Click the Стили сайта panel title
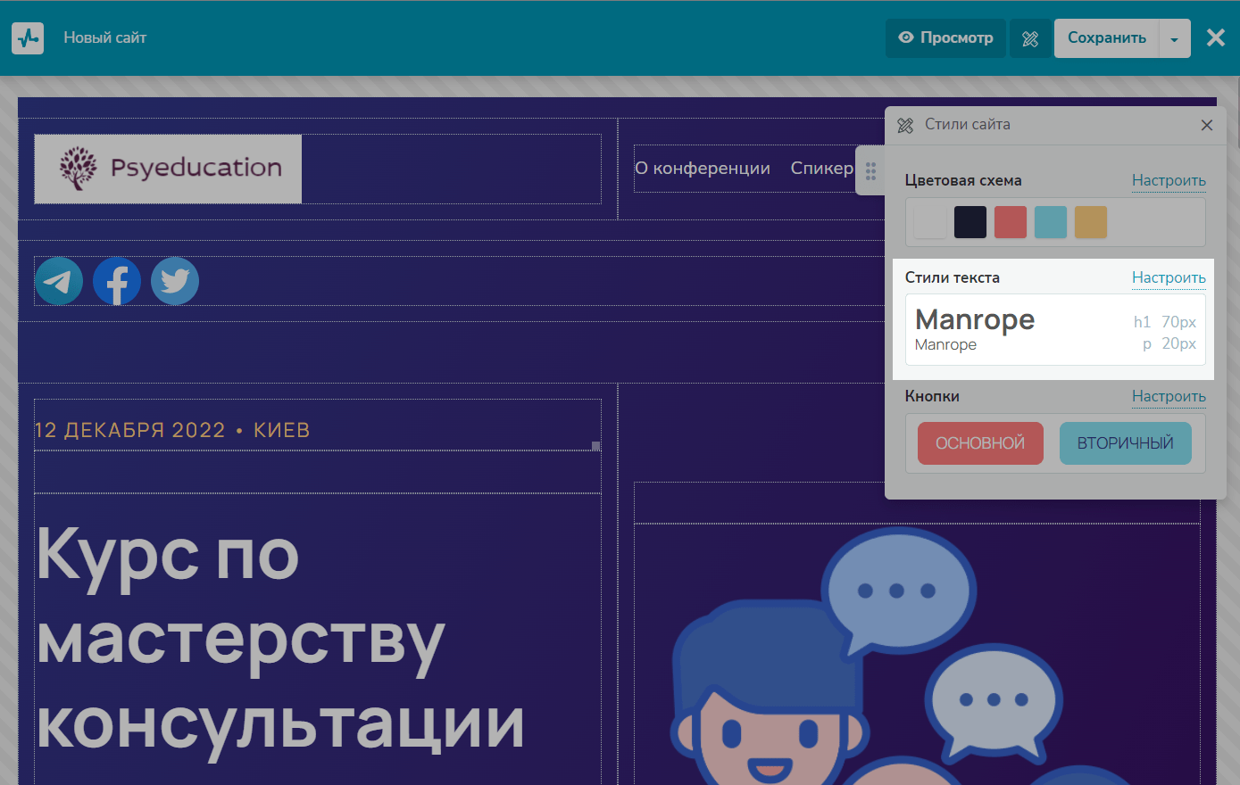 [968, 125]
